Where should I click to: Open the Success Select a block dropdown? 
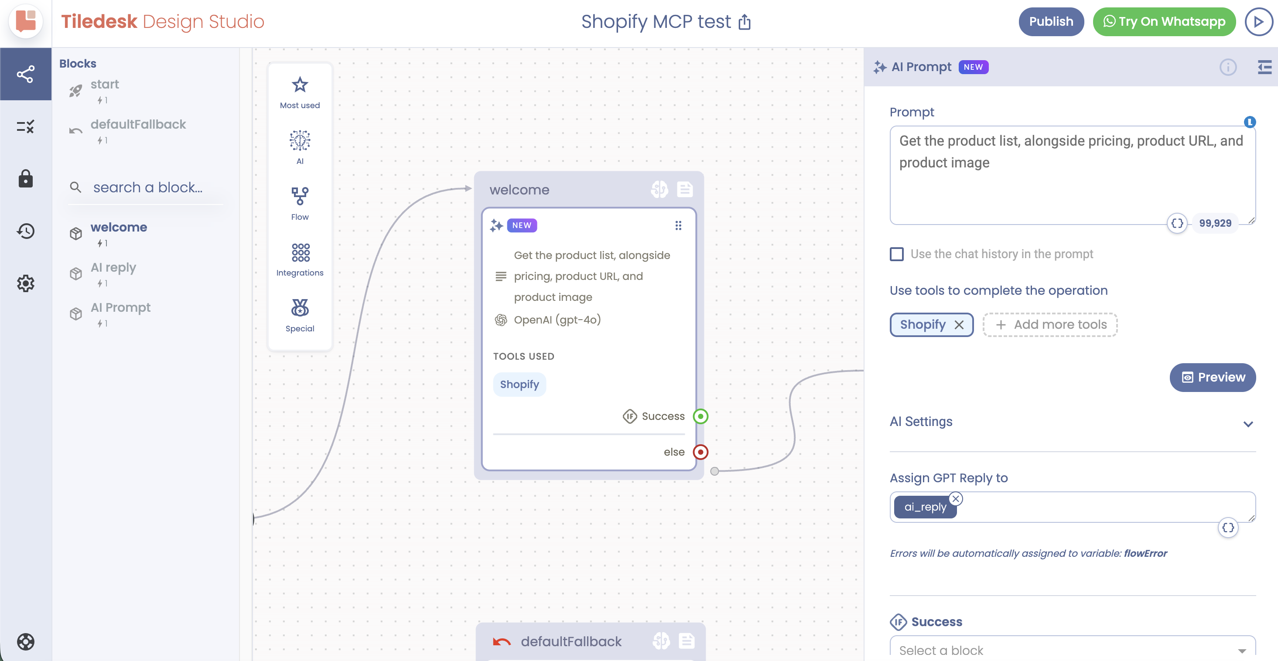click(1072, 650)
